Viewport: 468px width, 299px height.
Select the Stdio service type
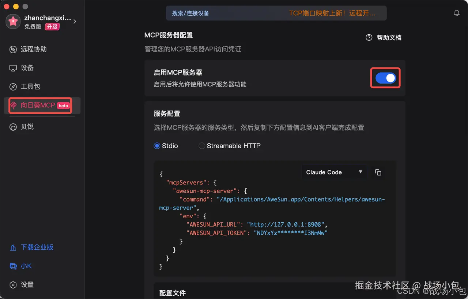157,146
